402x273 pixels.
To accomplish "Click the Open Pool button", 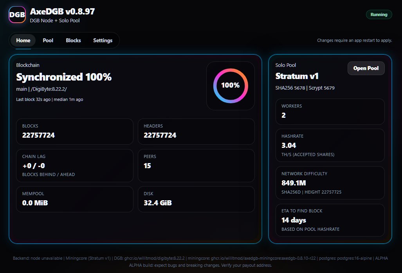I will pos(366,68).
